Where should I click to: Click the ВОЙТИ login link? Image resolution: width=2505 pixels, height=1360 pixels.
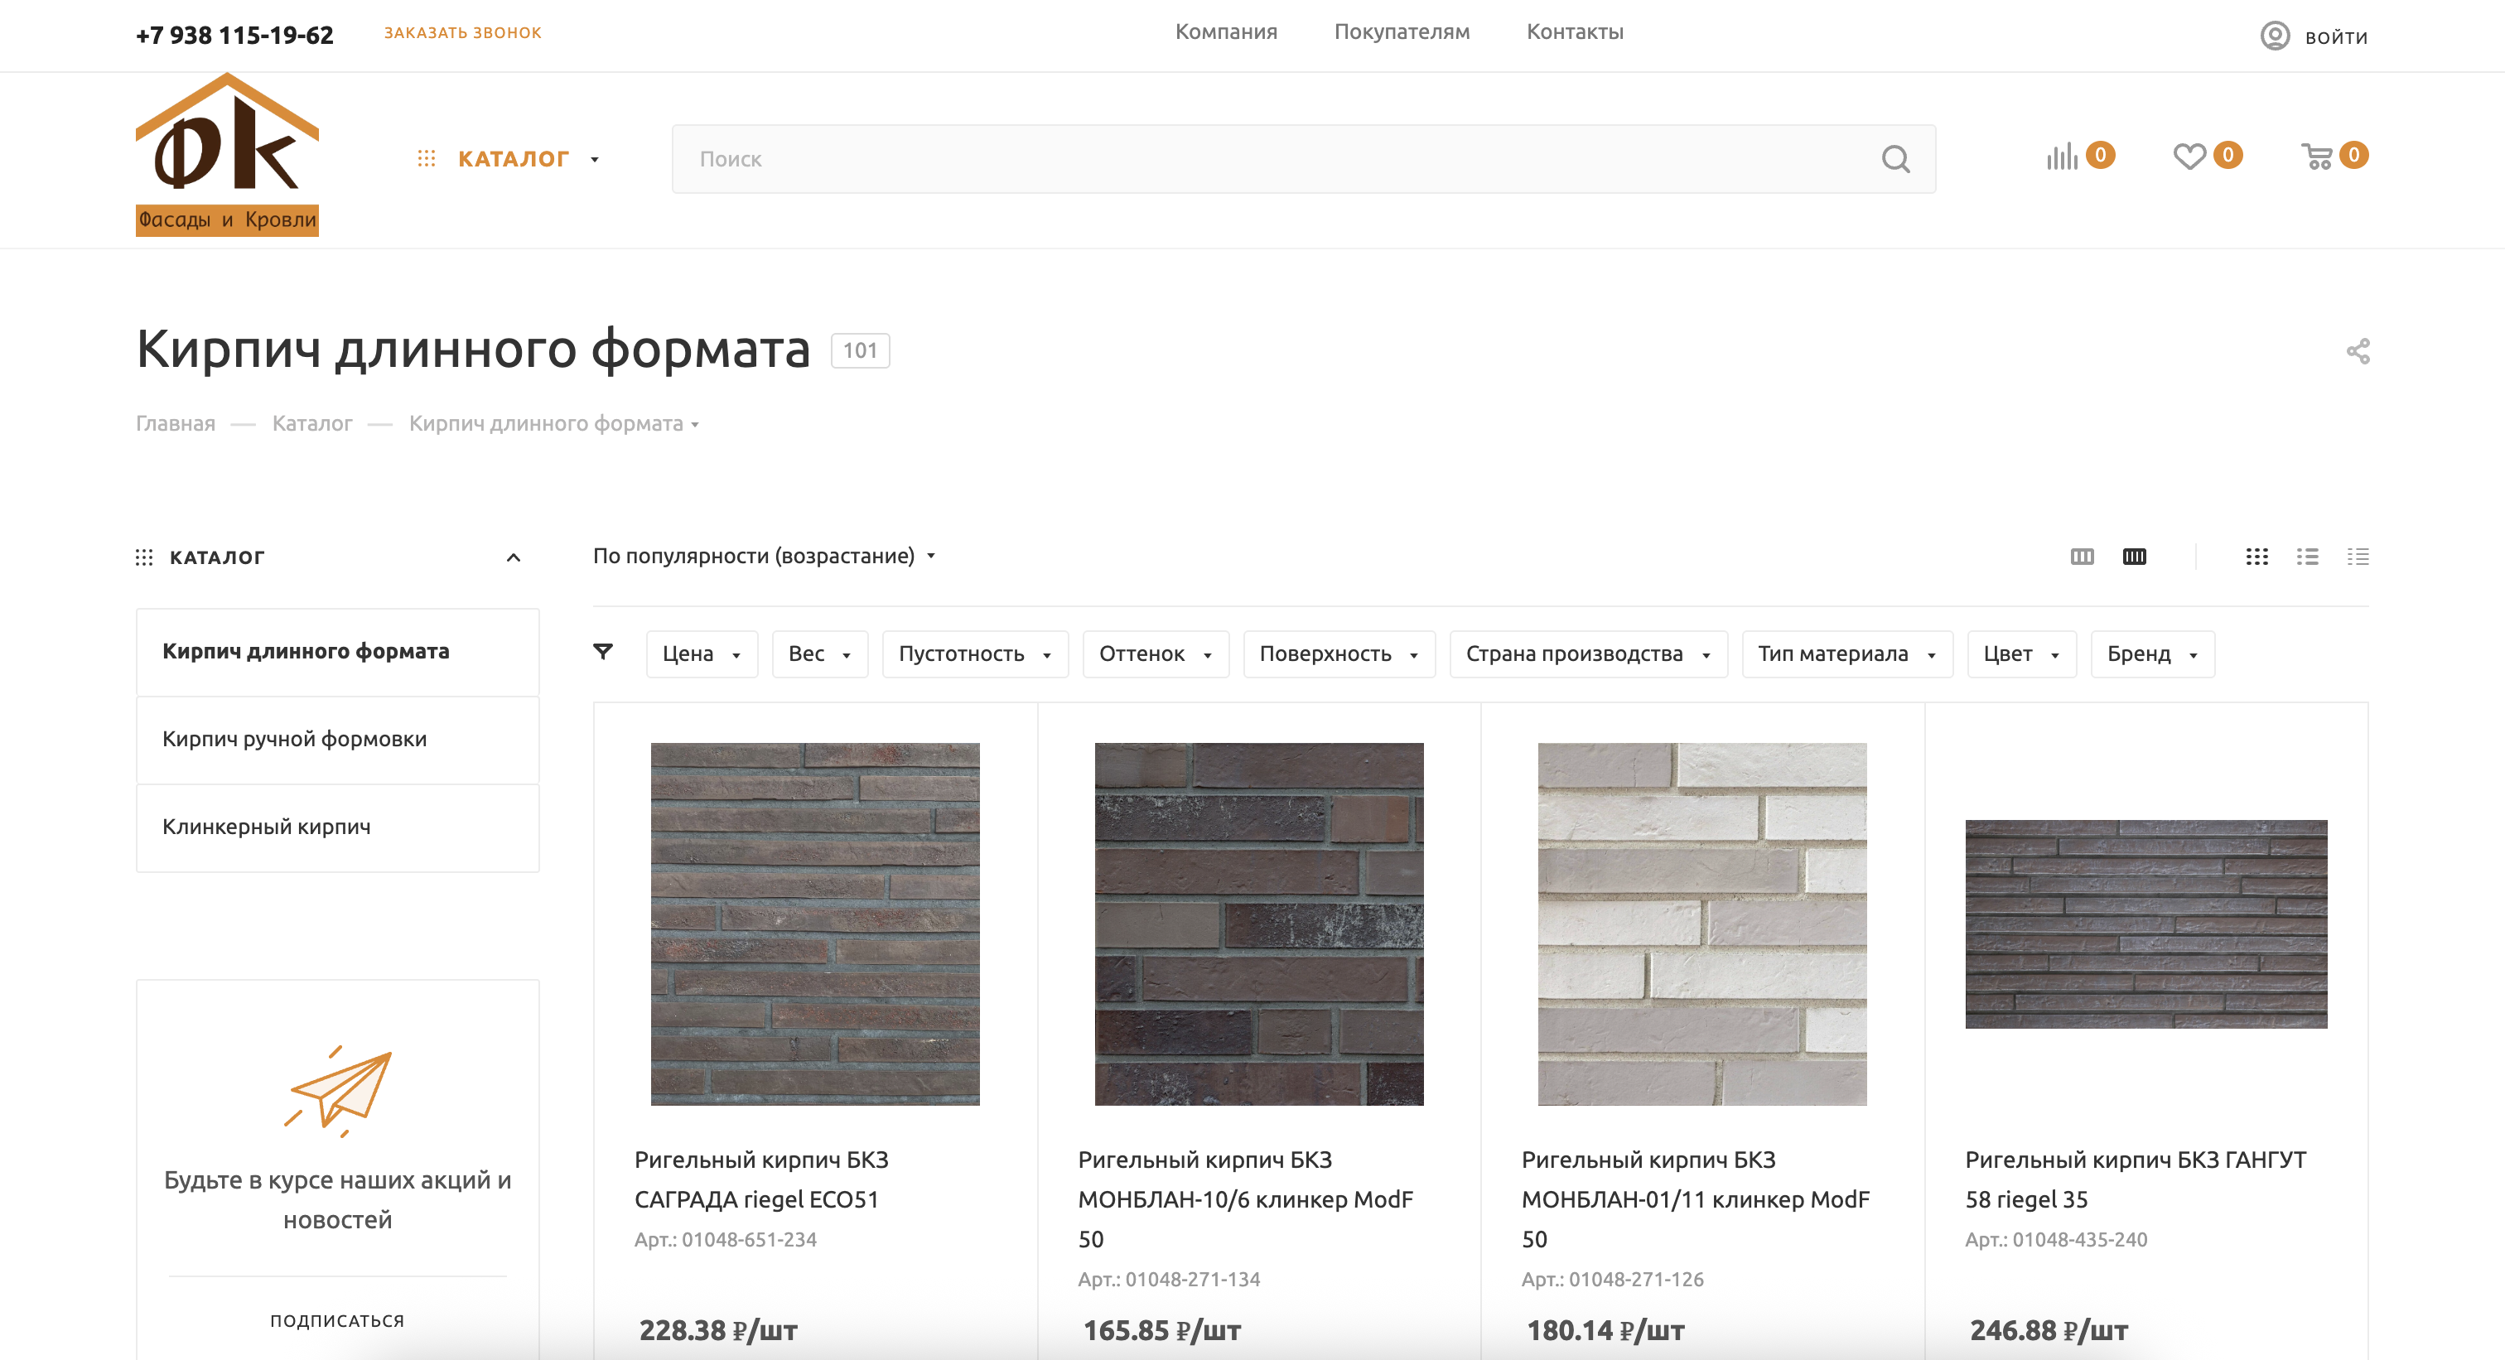[2336, 38]
